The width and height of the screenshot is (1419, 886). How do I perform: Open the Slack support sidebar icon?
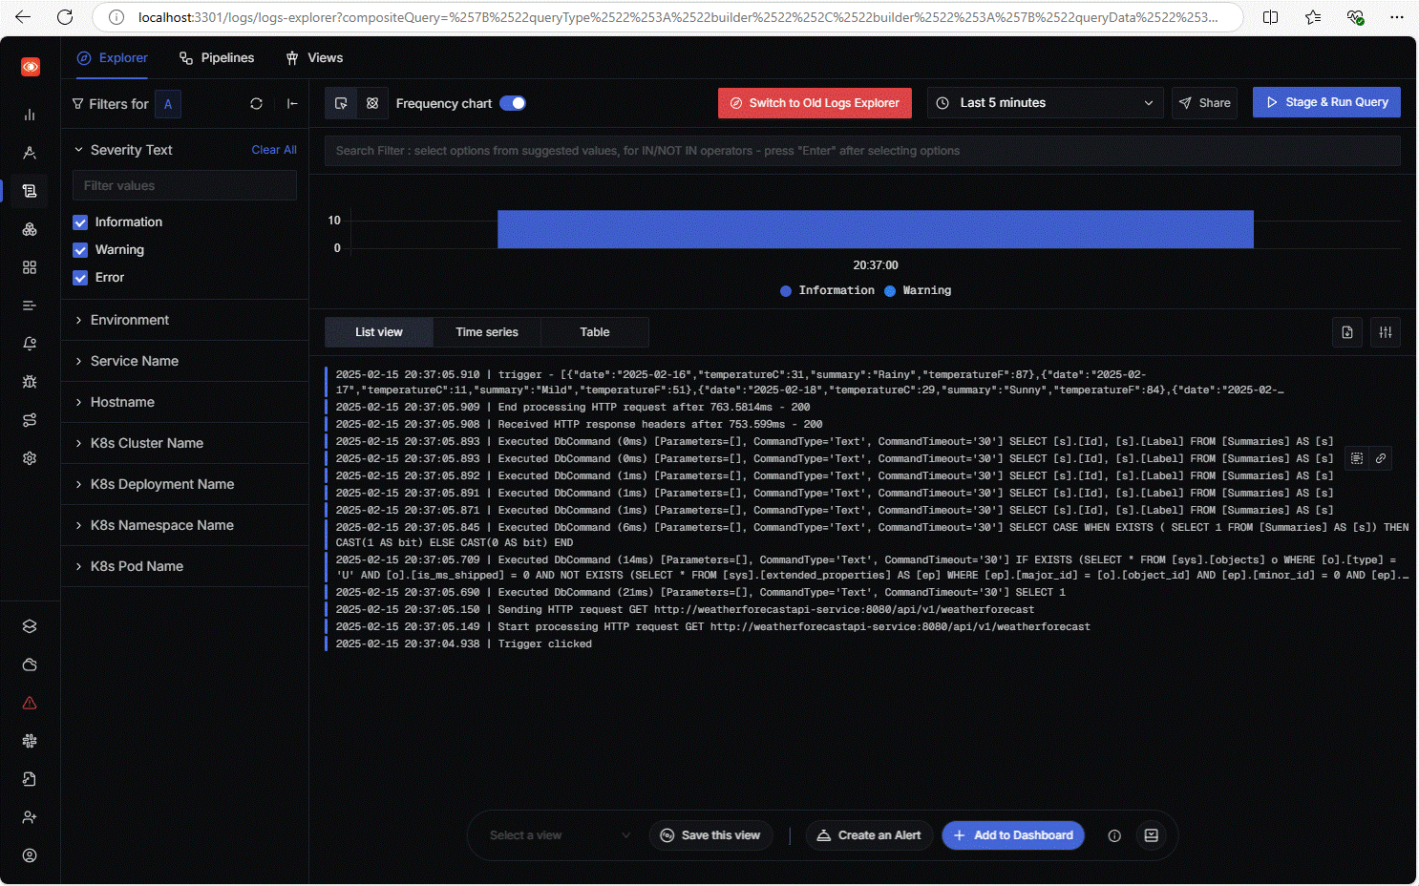(30, 741)
